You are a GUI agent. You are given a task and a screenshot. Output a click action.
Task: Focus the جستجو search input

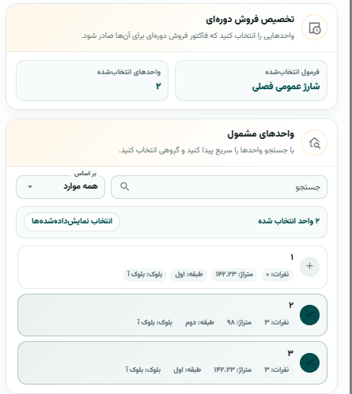point(219,187)
